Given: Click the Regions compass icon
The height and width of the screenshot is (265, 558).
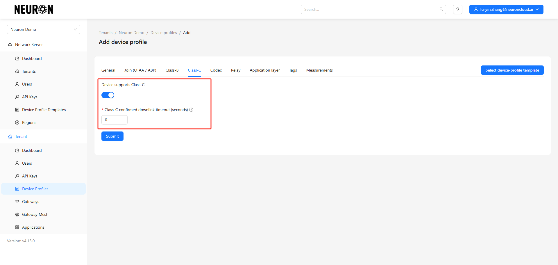Looking at the screenshot, I should (17, 122).
